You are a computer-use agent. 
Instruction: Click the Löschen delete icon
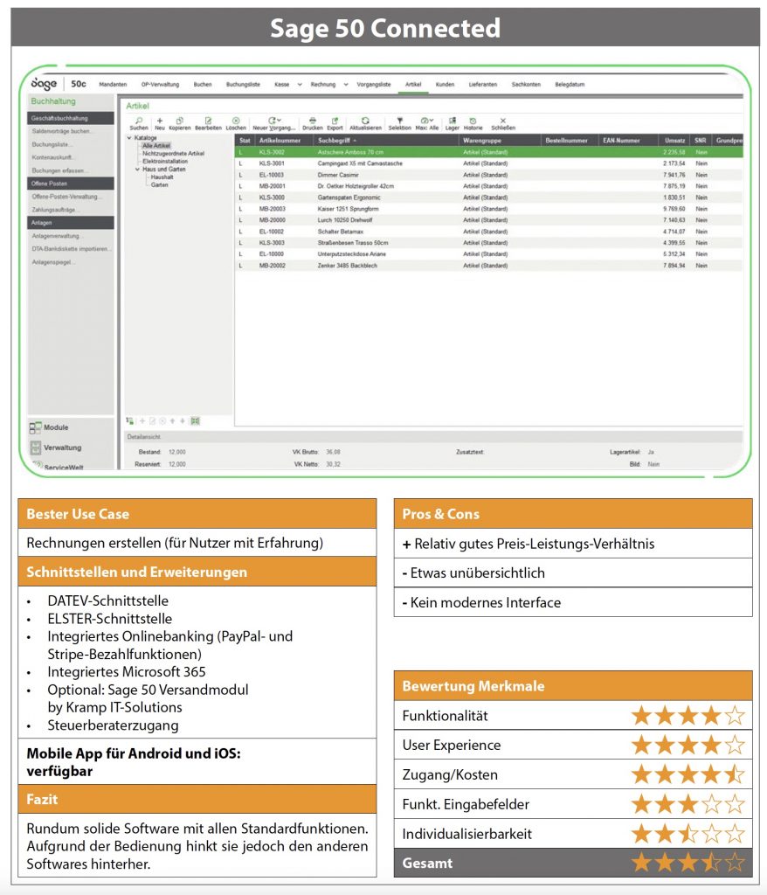click(x=236, y=121)
